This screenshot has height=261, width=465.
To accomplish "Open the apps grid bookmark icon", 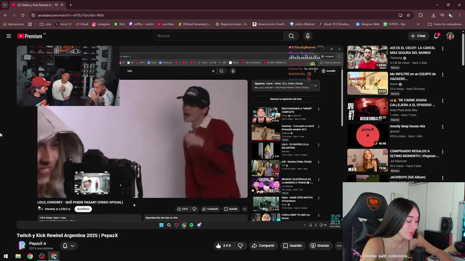I will [30, 24].
